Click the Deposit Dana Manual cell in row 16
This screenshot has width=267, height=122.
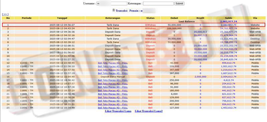[113, 77]
